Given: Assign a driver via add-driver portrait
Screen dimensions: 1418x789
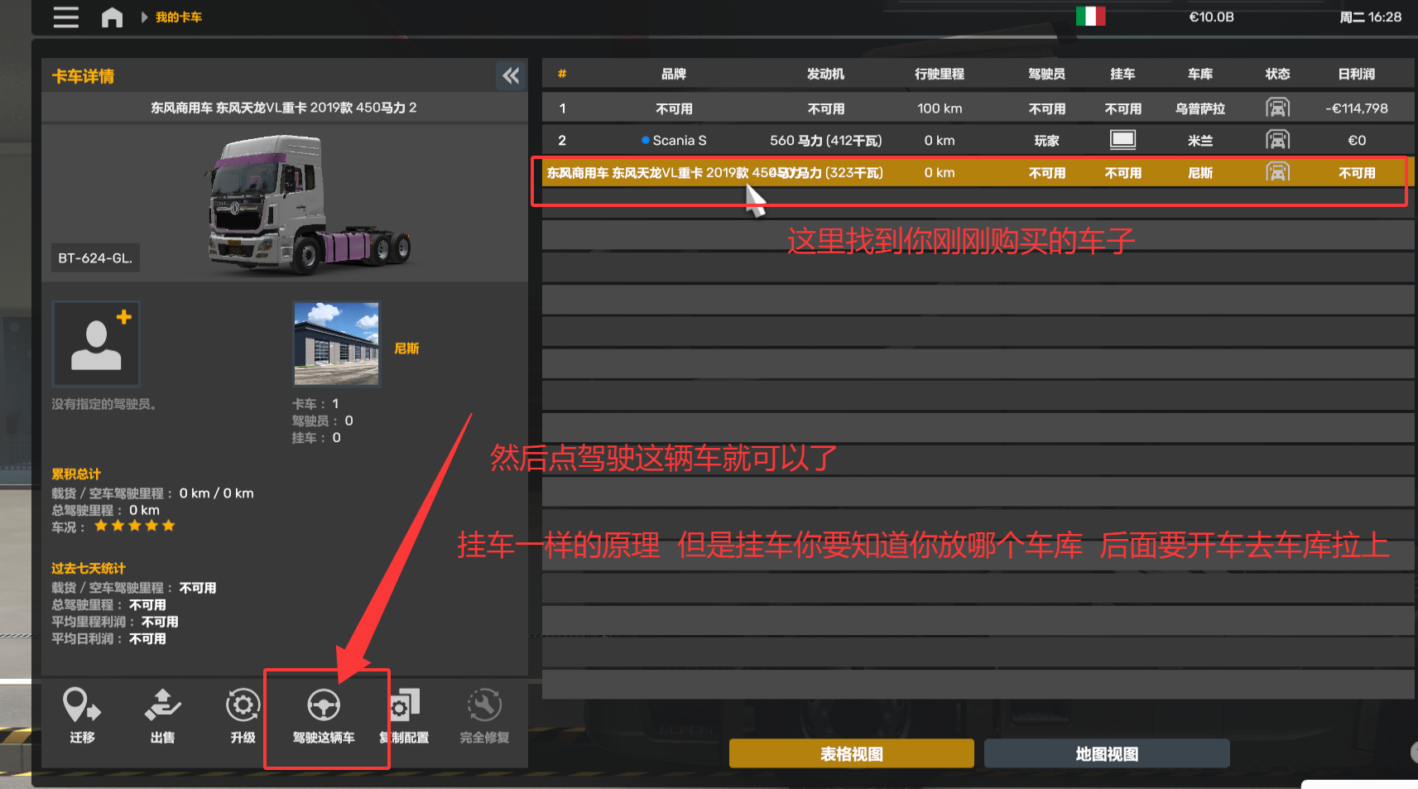Looking at the screenshot, I should tap(96, 344).
